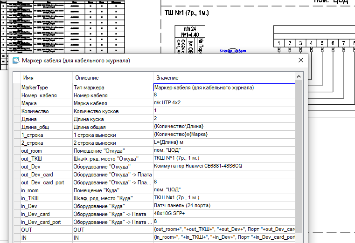Select value 'Коммутатор Huawei CE6881-48S6CQ'
The height and width of the screenshot is (243, 355).
pyautogui.click(x=224, y=166)
